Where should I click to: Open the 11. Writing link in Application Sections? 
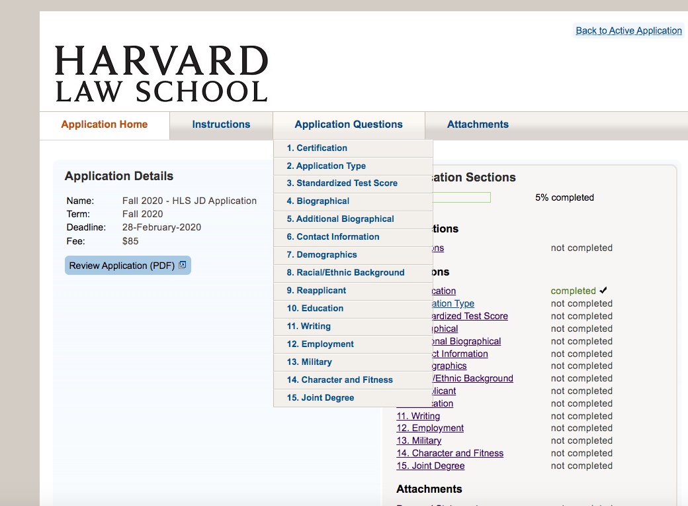click(x=418, y=416)
